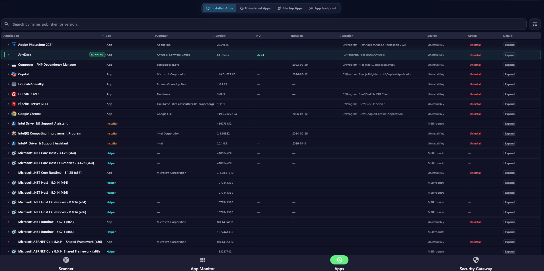Screen dimensions: 544x271
Task: Switch to the Uninstalled Apps tab
Action: point(255,8)
